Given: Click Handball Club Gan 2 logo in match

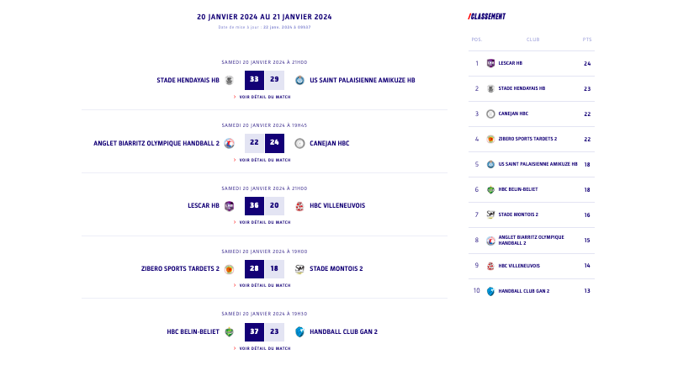Looking at the screenshot, I should pos(300,331).
